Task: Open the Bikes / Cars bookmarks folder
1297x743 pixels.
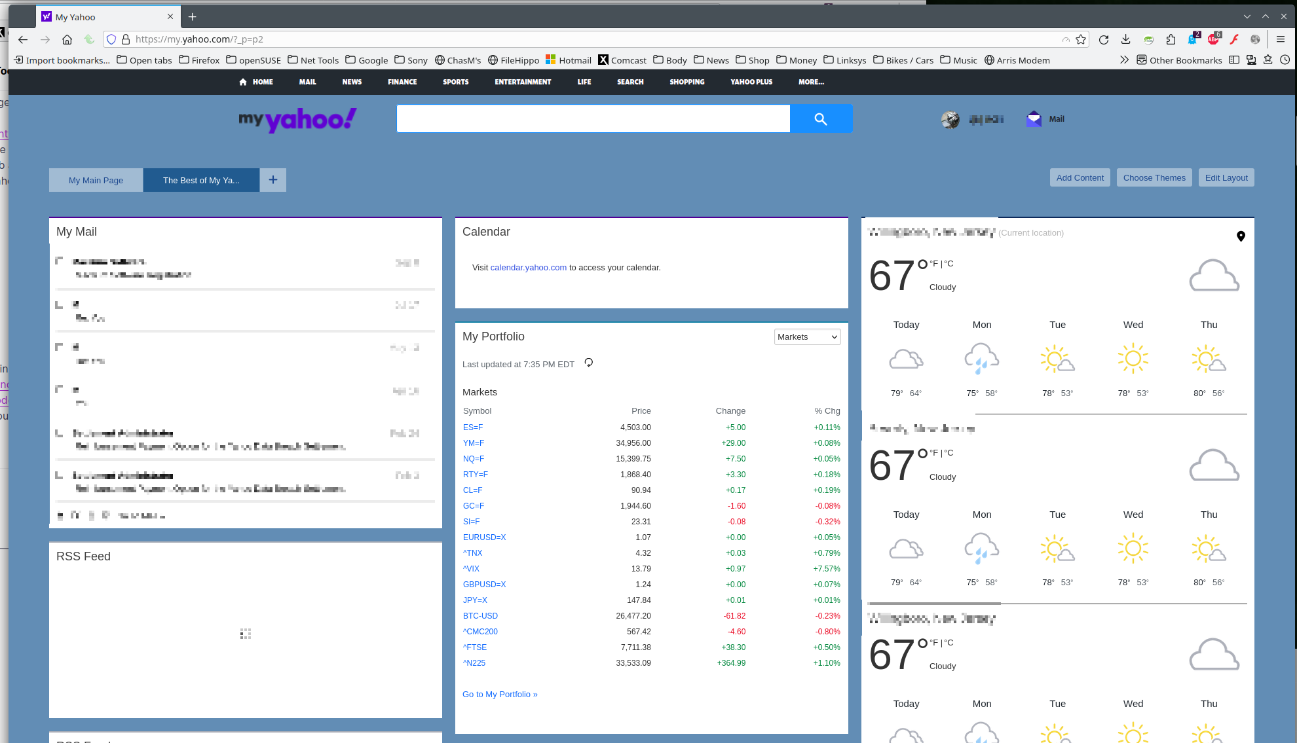Action: (903, 60)
